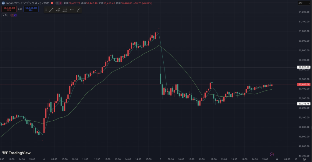This screenshot has width=312, height=162.
Task: Select the multi-line horizontal levels tool
Action: (x=65, y=10)
